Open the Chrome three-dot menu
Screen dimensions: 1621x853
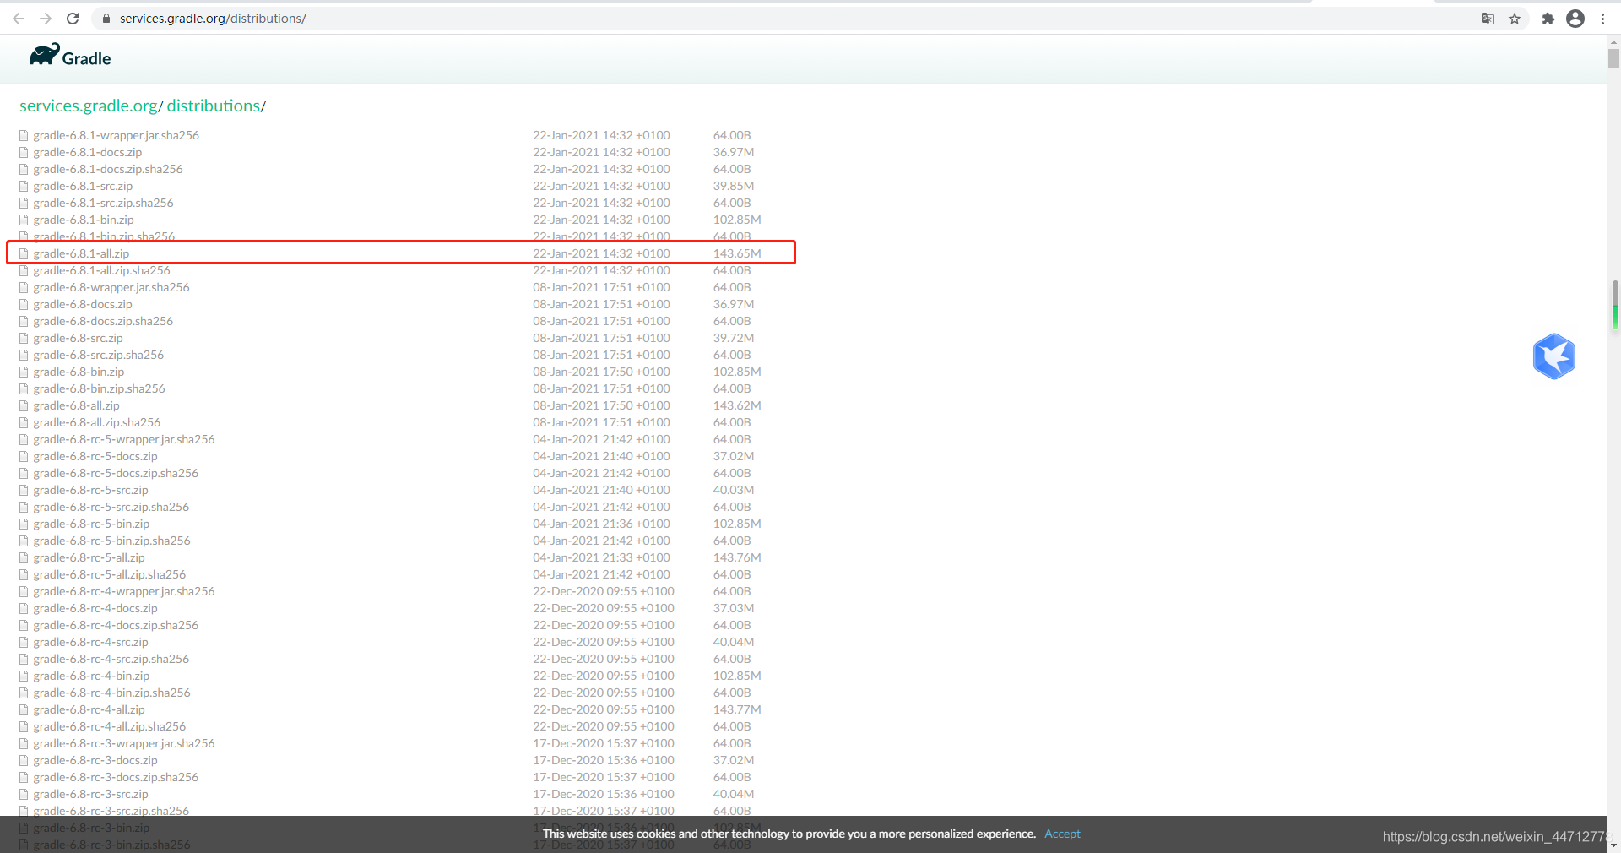(1602, 19)
